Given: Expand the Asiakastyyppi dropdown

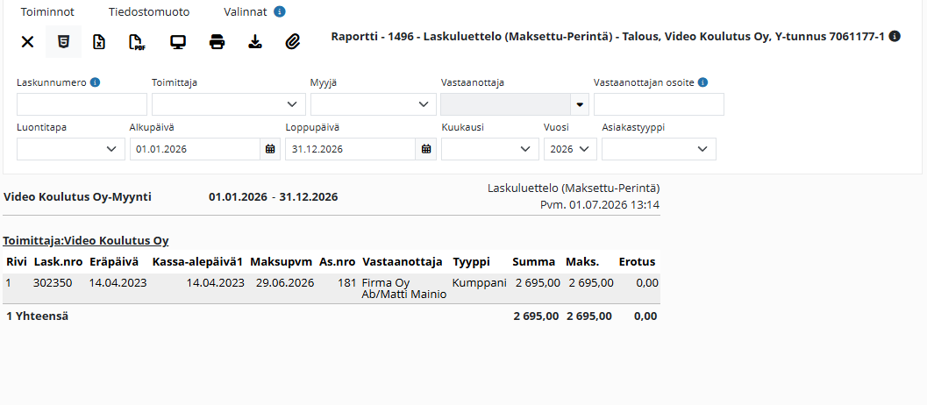Looking at the screenshot, I should (x=659, y=149).
